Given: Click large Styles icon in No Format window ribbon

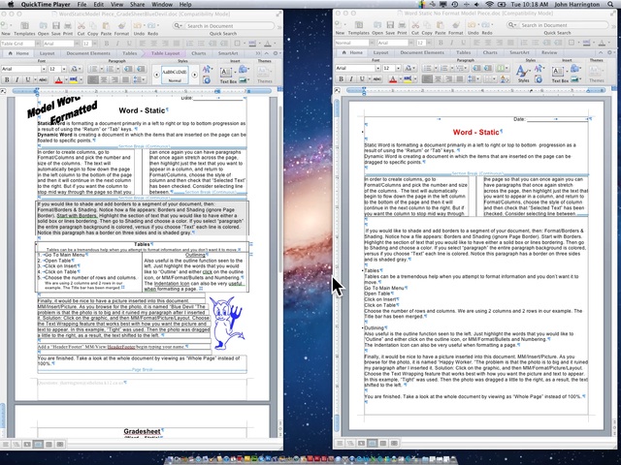Looking at the screenshot, I should coord(522,71).
